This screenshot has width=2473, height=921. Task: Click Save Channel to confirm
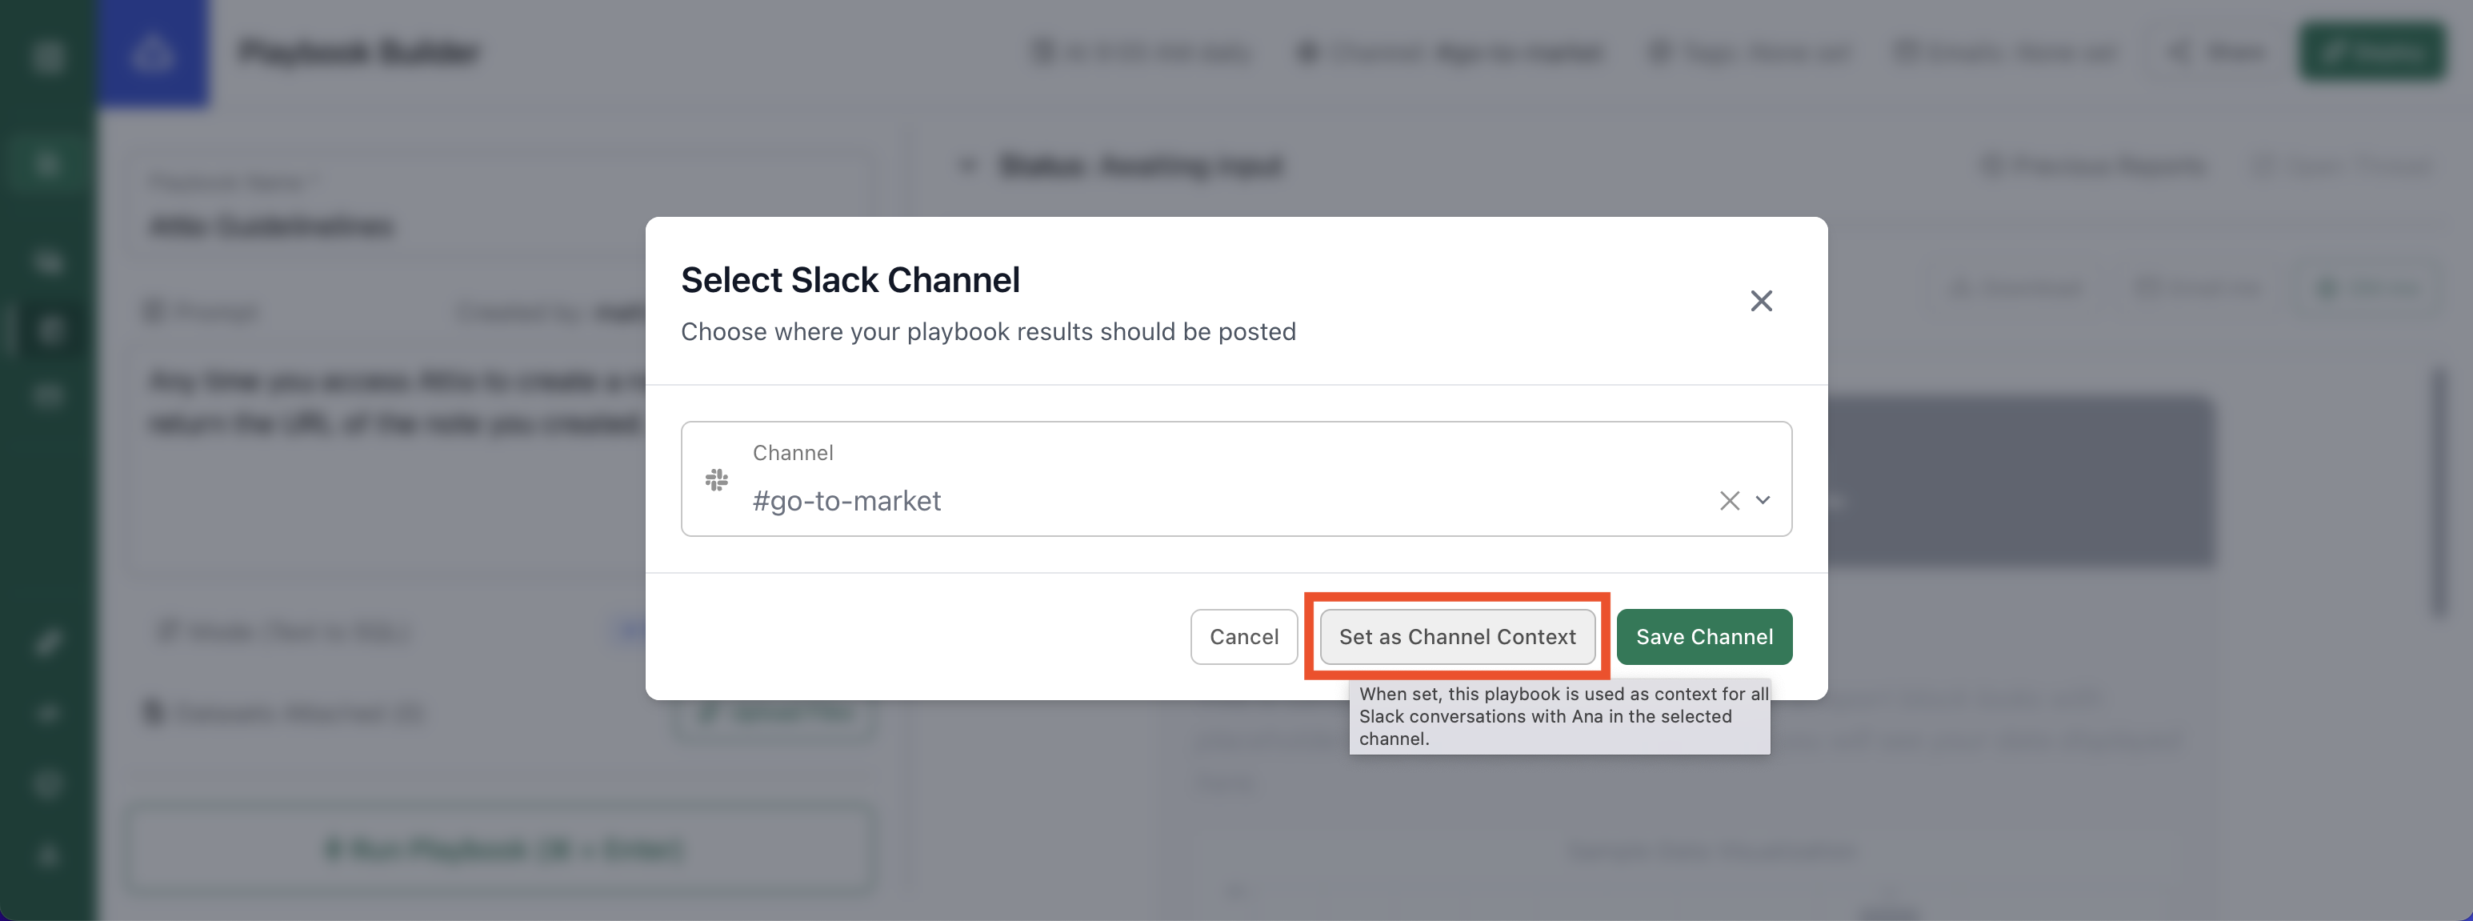(x=1704, y=637)
